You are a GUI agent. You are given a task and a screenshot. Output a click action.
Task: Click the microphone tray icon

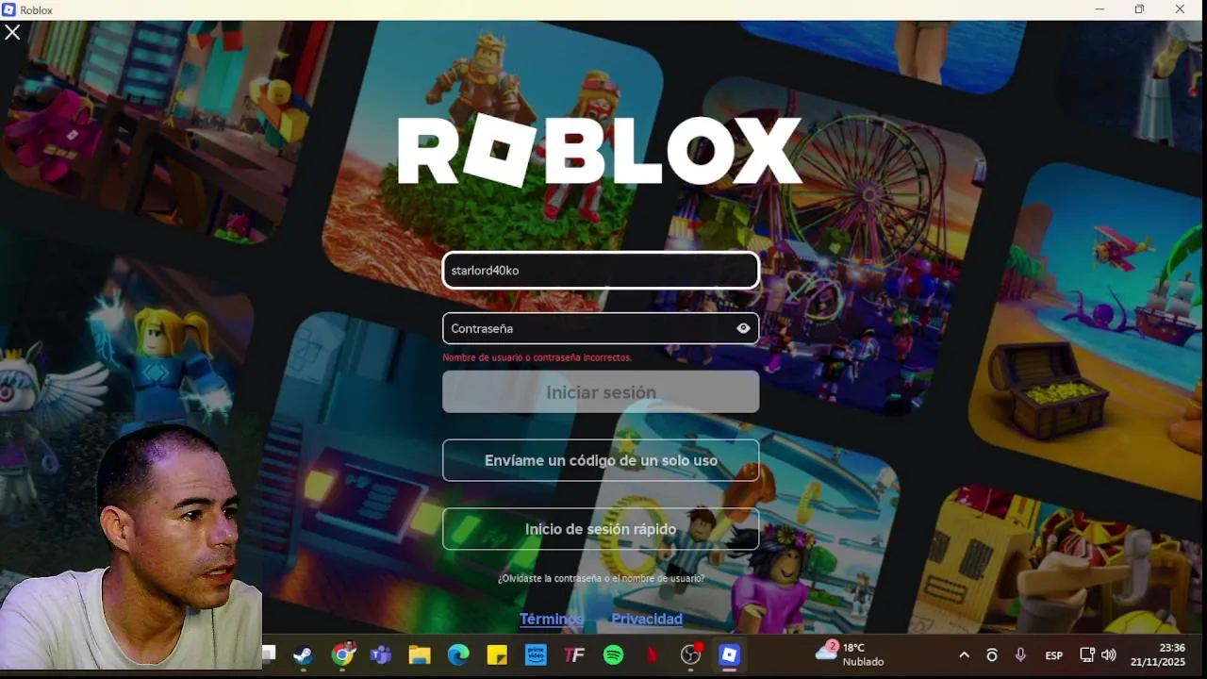coord(1020,654)
